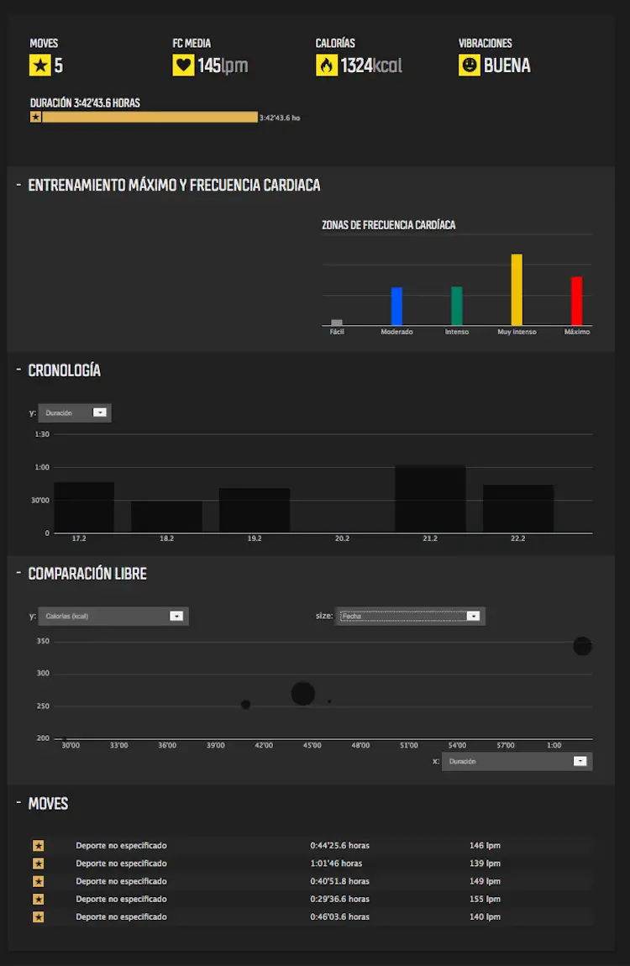Open the move lasting 0:44'25.6 horas
This screenshot has width=630, height=966.
tap(312, 846)
